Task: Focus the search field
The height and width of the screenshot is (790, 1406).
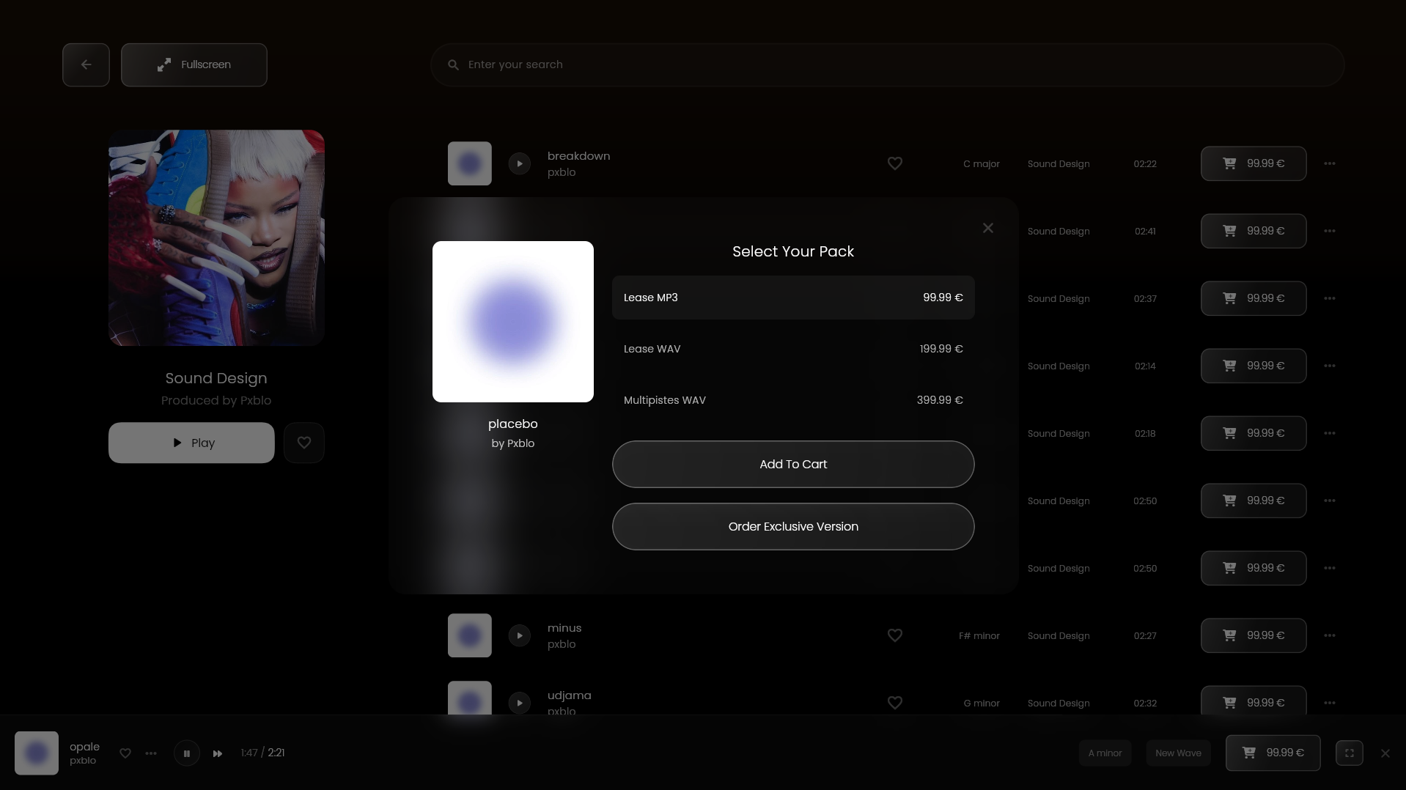Action: click(x=887, y=64)
